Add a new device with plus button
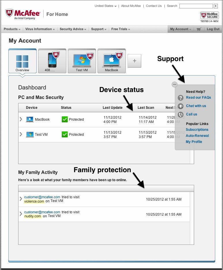223x270 pixels. point(134,61)
